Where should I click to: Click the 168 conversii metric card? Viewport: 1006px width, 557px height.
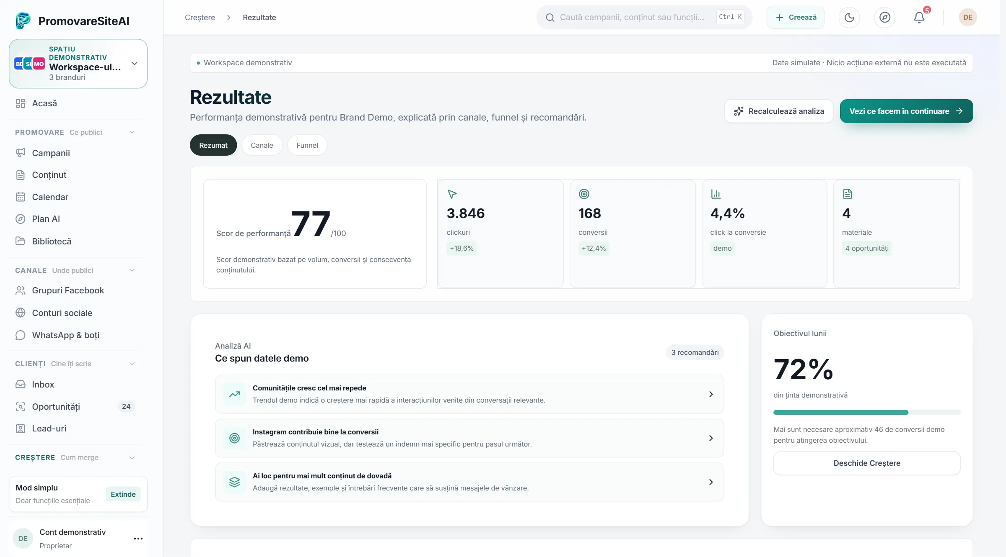tap(633, 234)
